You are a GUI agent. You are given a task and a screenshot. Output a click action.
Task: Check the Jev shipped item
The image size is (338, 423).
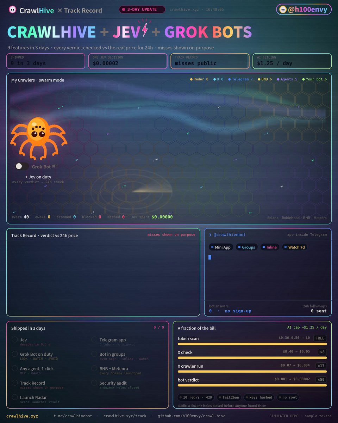tap(15, 340)
